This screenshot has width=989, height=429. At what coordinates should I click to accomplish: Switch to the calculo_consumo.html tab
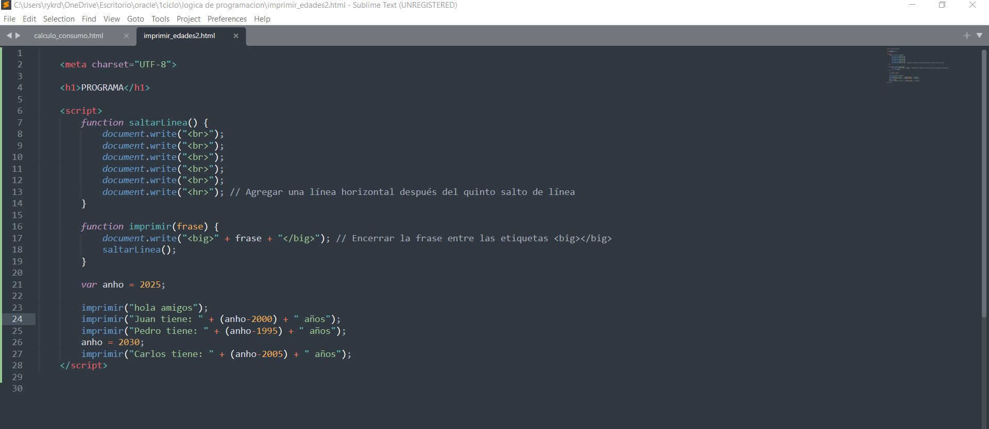coord(69,36)
